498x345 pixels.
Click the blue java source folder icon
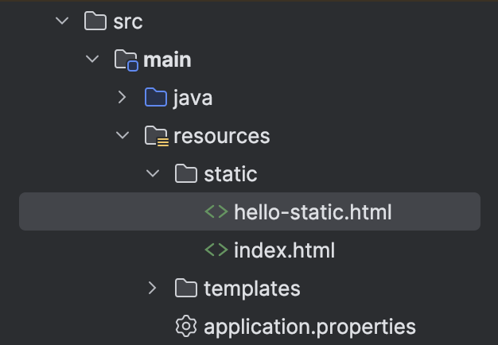[x=156, y=98]
